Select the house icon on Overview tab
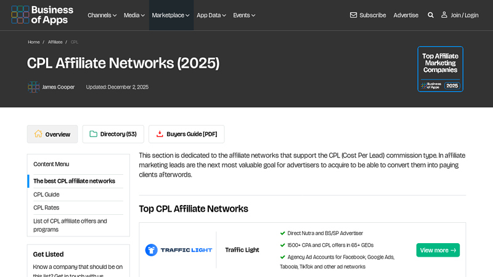The image size is (493, 277). 38,134
